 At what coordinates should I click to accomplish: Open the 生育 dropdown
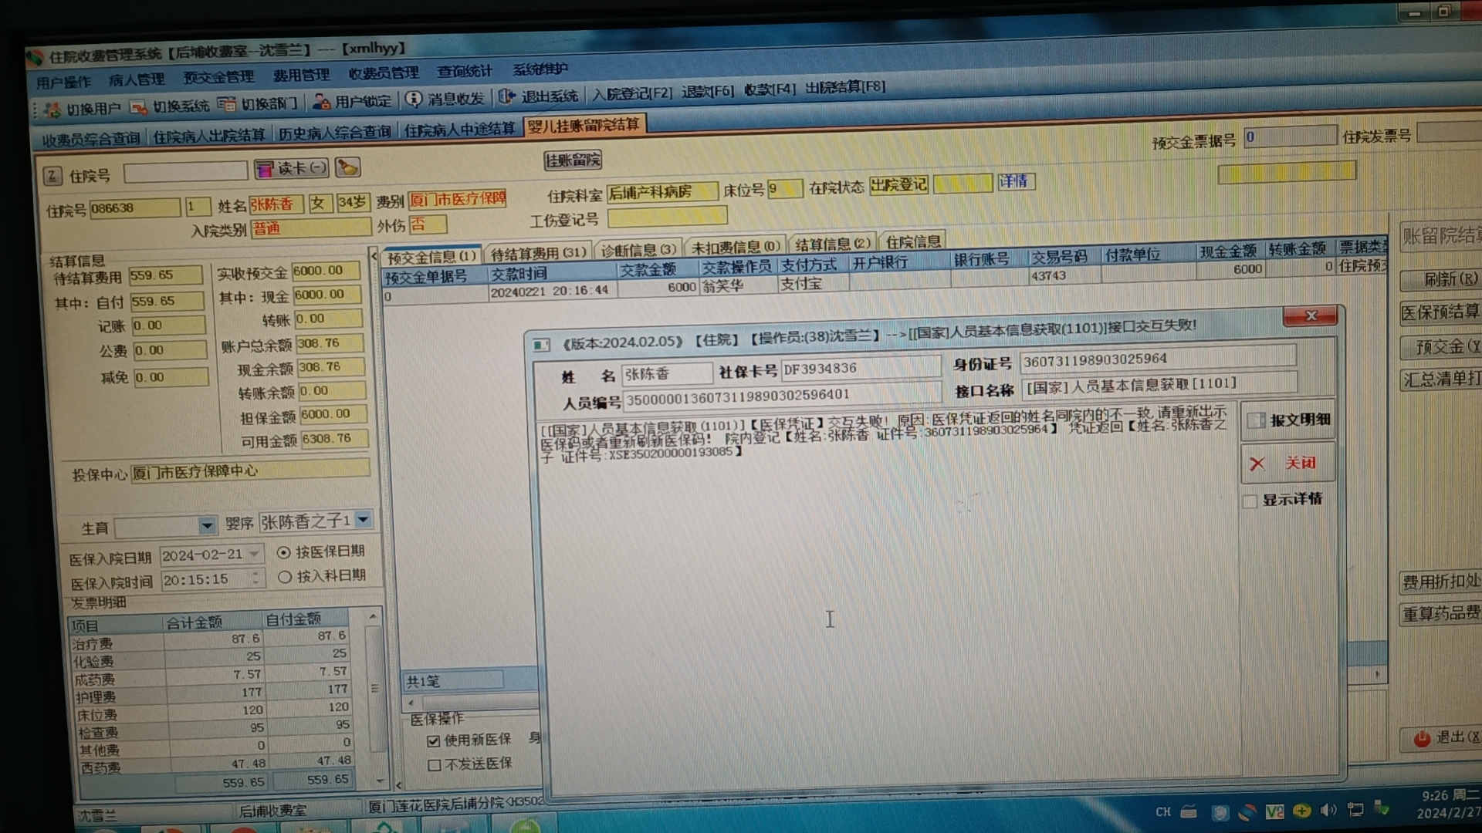coord(206,526)
